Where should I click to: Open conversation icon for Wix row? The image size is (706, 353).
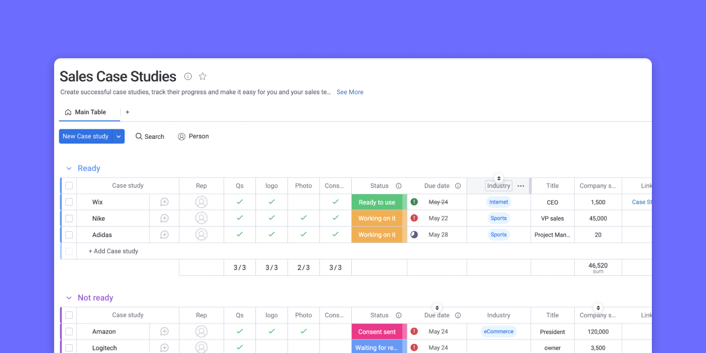(164, 202)
